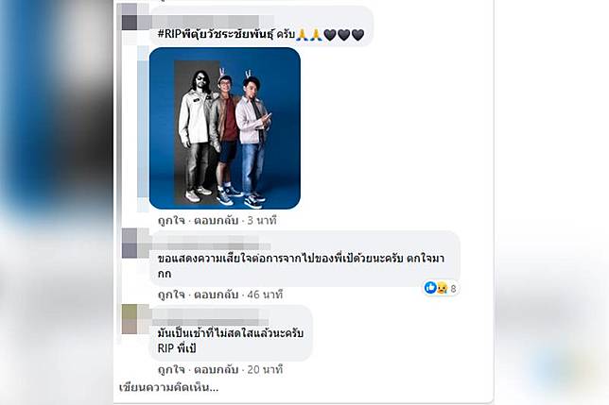Open the attached photo of three men
The image size is (609, 405).
click(x=225, y=128)
